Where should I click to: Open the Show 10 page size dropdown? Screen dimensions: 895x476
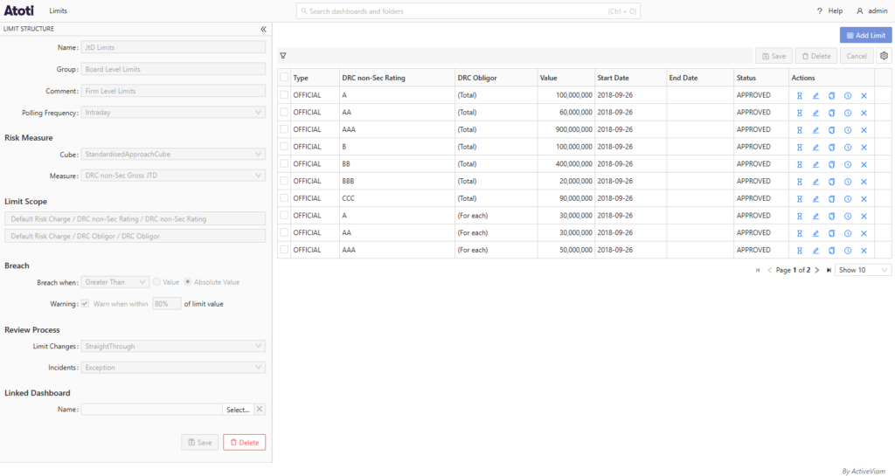863,270
